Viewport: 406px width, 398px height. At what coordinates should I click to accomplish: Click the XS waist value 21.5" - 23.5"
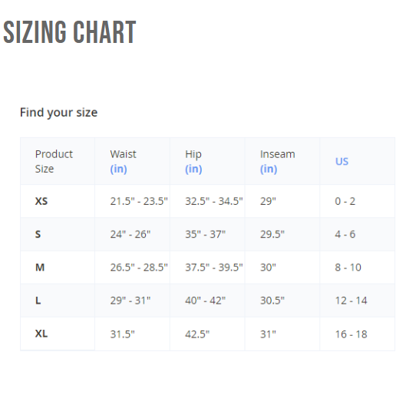click(x=139, y=201)
